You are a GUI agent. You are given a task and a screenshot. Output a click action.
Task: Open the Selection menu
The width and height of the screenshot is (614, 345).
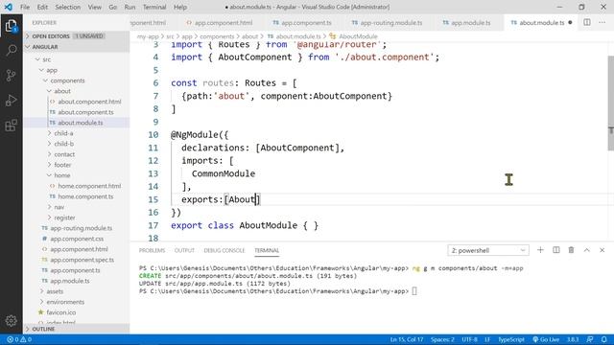pos(68,7)
